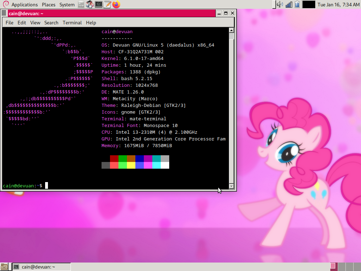
Task: Open the terminal File menu
Action: [10, 23]
